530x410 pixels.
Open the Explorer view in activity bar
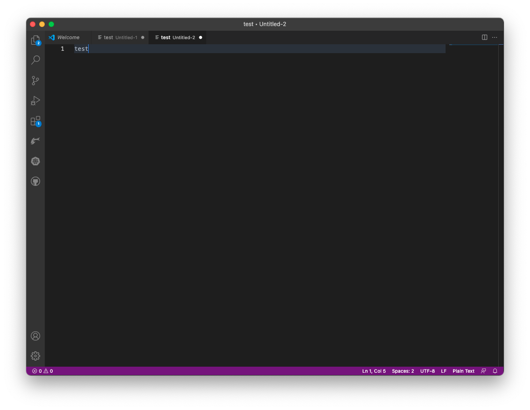pyautogui.click(x=35, y=40)
